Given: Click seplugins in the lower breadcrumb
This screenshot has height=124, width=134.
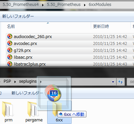Looking at the screenshot, I should [28, 81].
